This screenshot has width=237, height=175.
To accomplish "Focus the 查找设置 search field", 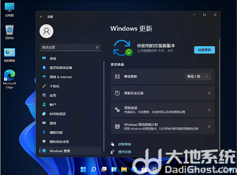I will point(70,48).
